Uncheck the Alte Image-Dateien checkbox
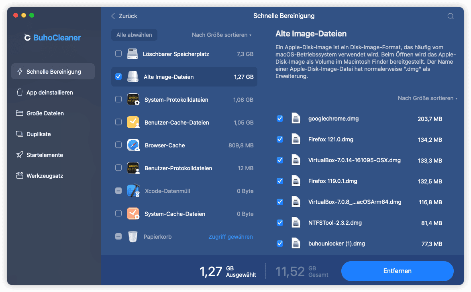Screen dimensions: 471x292 (118, 77)
